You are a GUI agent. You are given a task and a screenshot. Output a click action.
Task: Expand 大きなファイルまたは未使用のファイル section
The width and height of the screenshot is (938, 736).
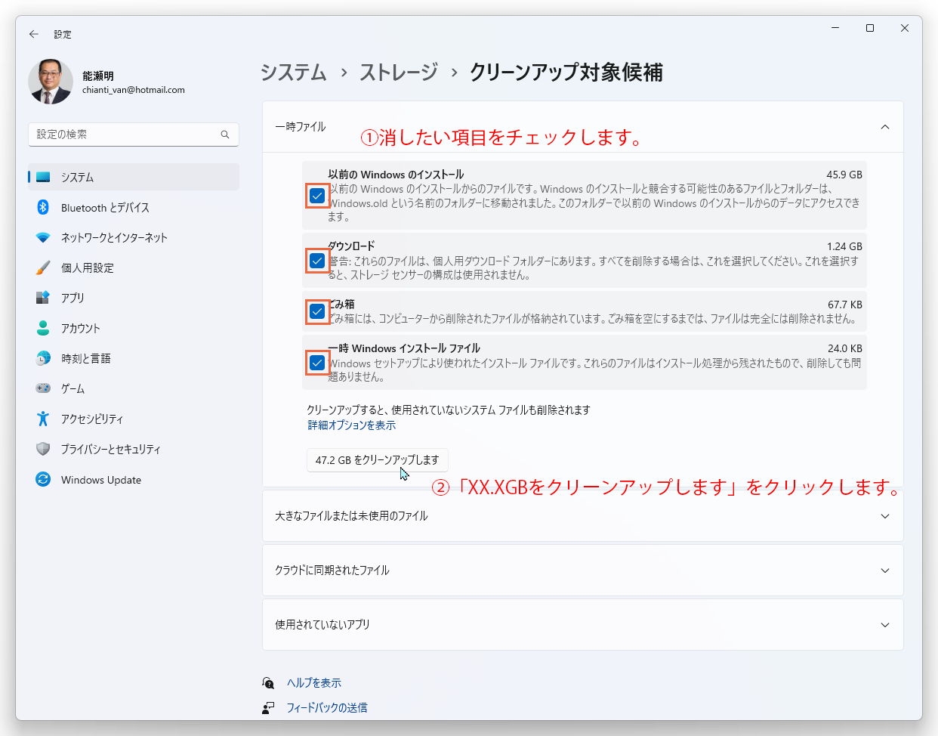[582, 516]
